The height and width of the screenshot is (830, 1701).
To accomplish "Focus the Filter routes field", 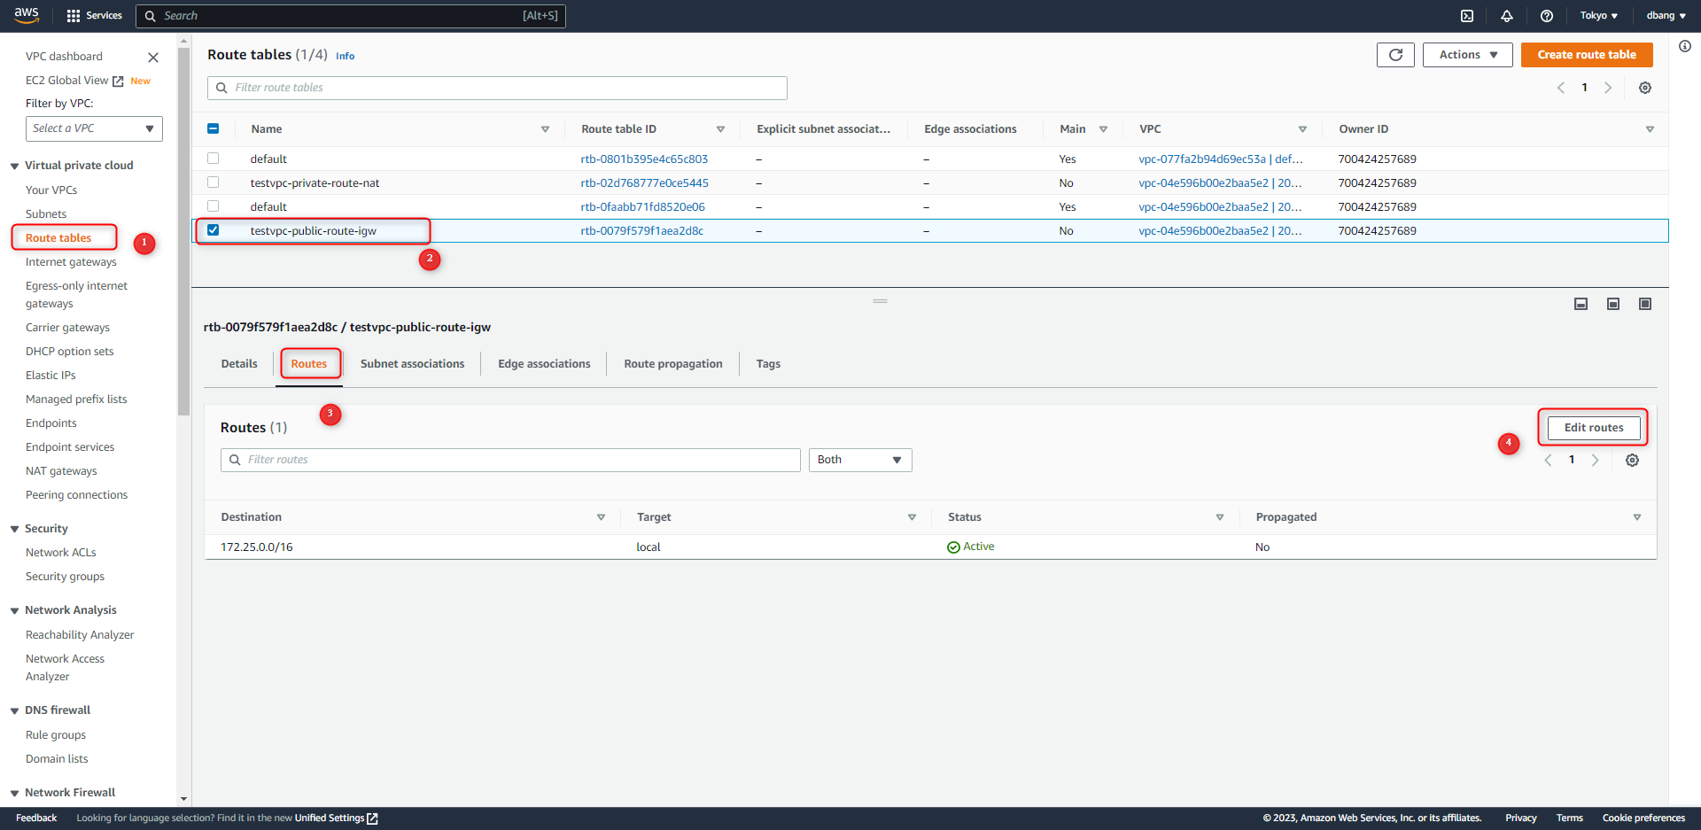I will pyautogui.click(x=510, y=460).
